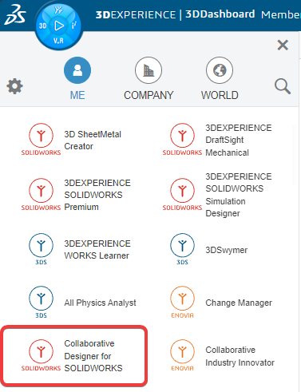Click 'SOLIDWORKS Simulation Designer' label text
Screen dimensions: 301x392
click(239, 195)
